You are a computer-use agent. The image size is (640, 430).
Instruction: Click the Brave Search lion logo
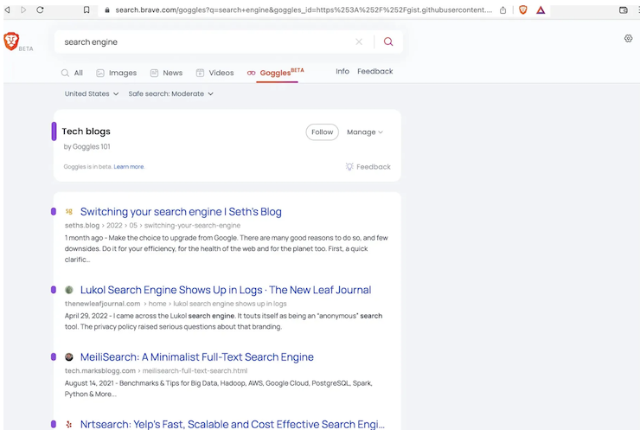11,42
